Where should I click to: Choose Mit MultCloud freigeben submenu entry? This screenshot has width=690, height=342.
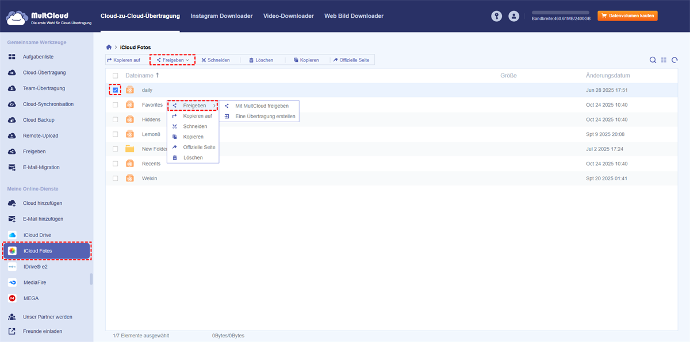[262, 106]
